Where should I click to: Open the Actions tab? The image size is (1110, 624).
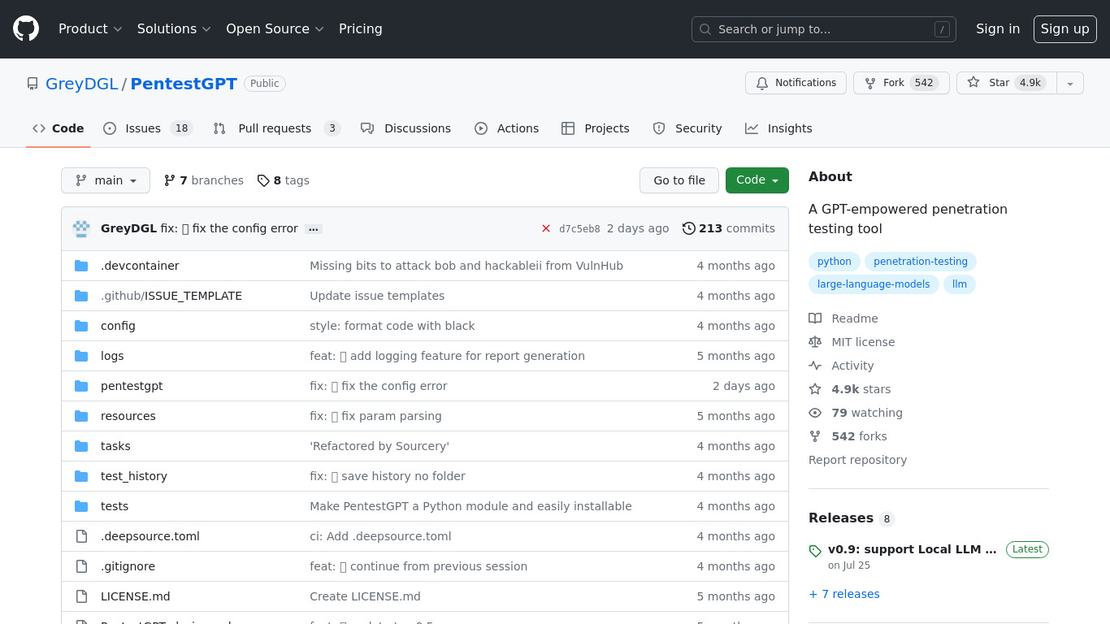pyautogui.click(x=506, y=128)
